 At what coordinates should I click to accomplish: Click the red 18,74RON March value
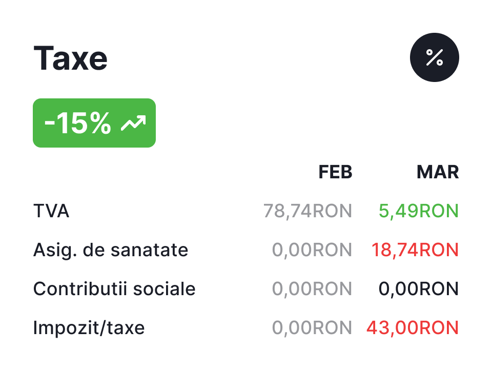click(x=415, y=250)
